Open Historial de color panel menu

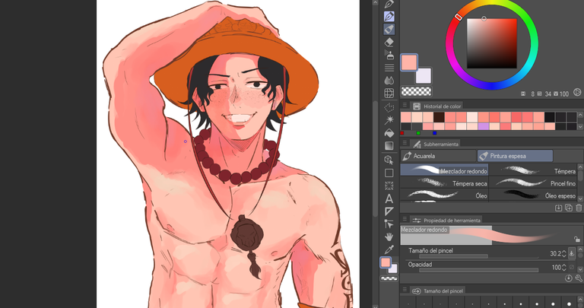[405, 106]
